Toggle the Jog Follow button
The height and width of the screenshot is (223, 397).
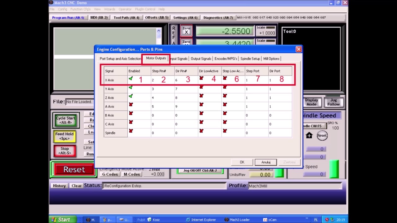[x=333, y=102]
